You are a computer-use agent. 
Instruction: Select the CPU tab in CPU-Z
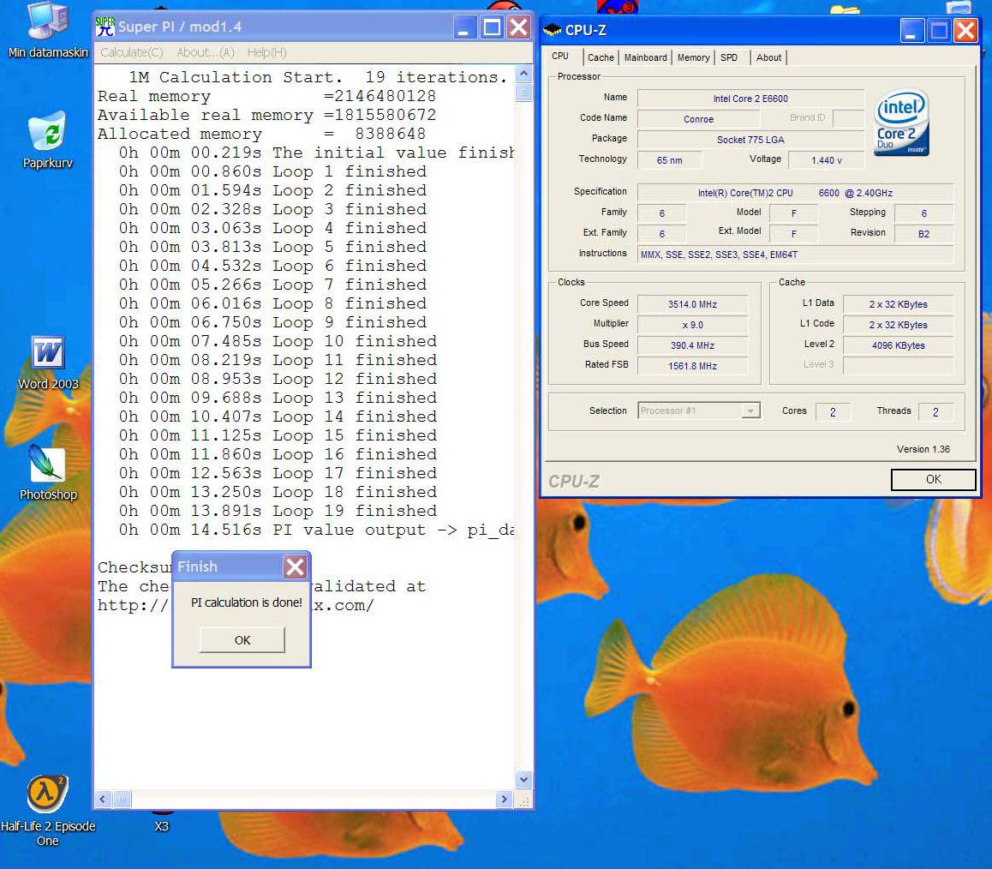(560, 57)
